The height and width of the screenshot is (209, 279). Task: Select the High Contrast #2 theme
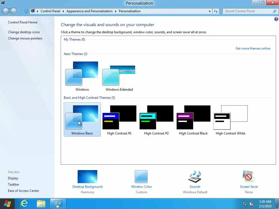click(156, 119)
